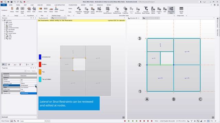The image size is (220, 123).
Task: Switch to the ANALYZE ribbon tab
Action: coord(40,5)
